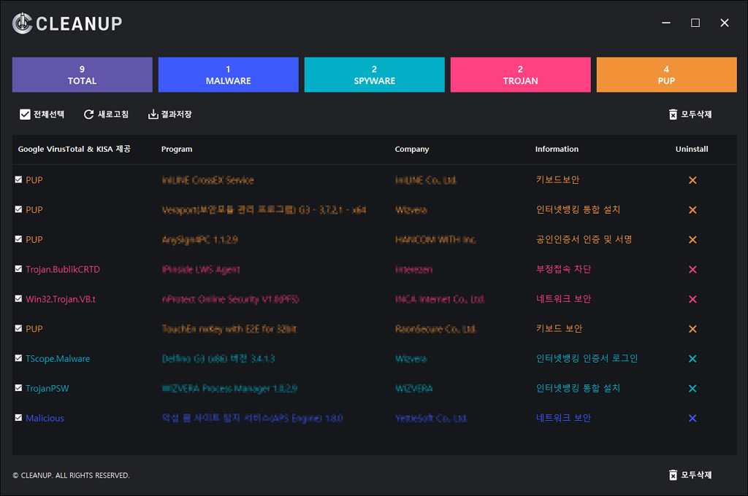Click the HANCOM WITH Inc. company name
The width and height of the screenshot is (748, 496).
click(x=435, y=240)
